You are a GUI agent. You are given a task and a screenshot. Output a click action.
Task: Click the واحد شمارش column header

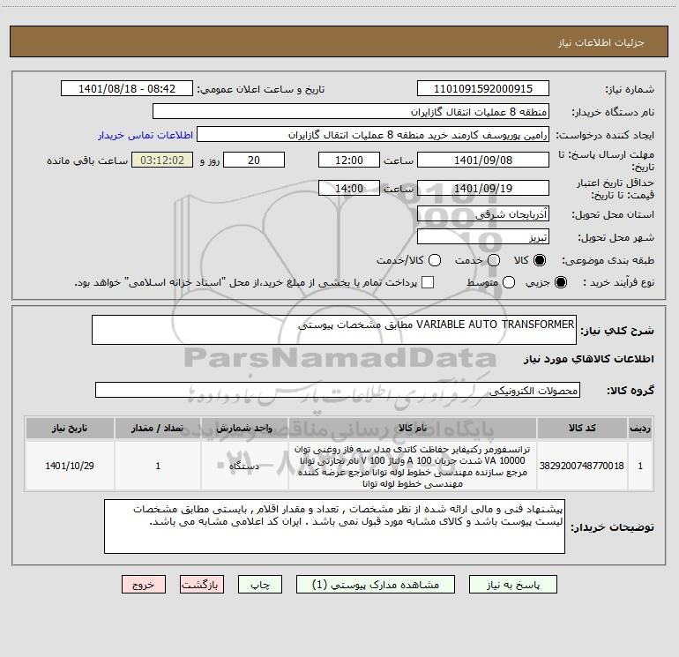tap(244, 428)
